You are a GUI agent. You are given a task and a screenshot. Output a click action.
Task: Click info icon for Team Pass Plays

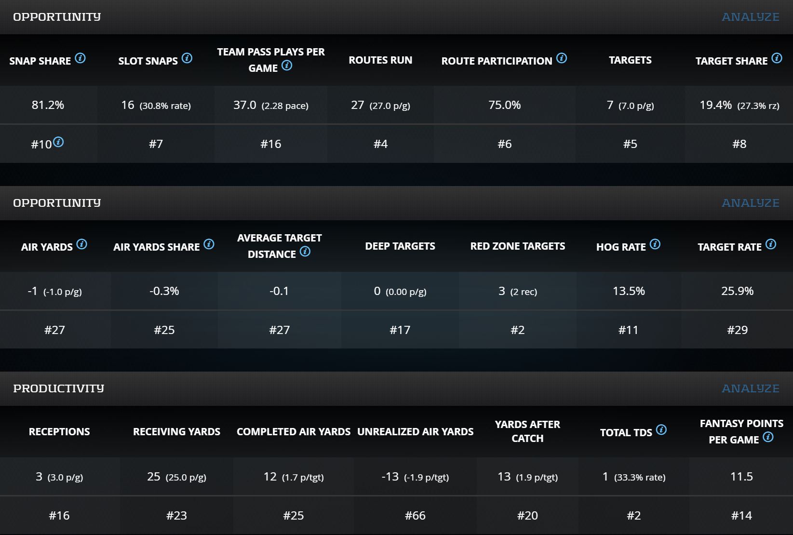pos(287,66)
